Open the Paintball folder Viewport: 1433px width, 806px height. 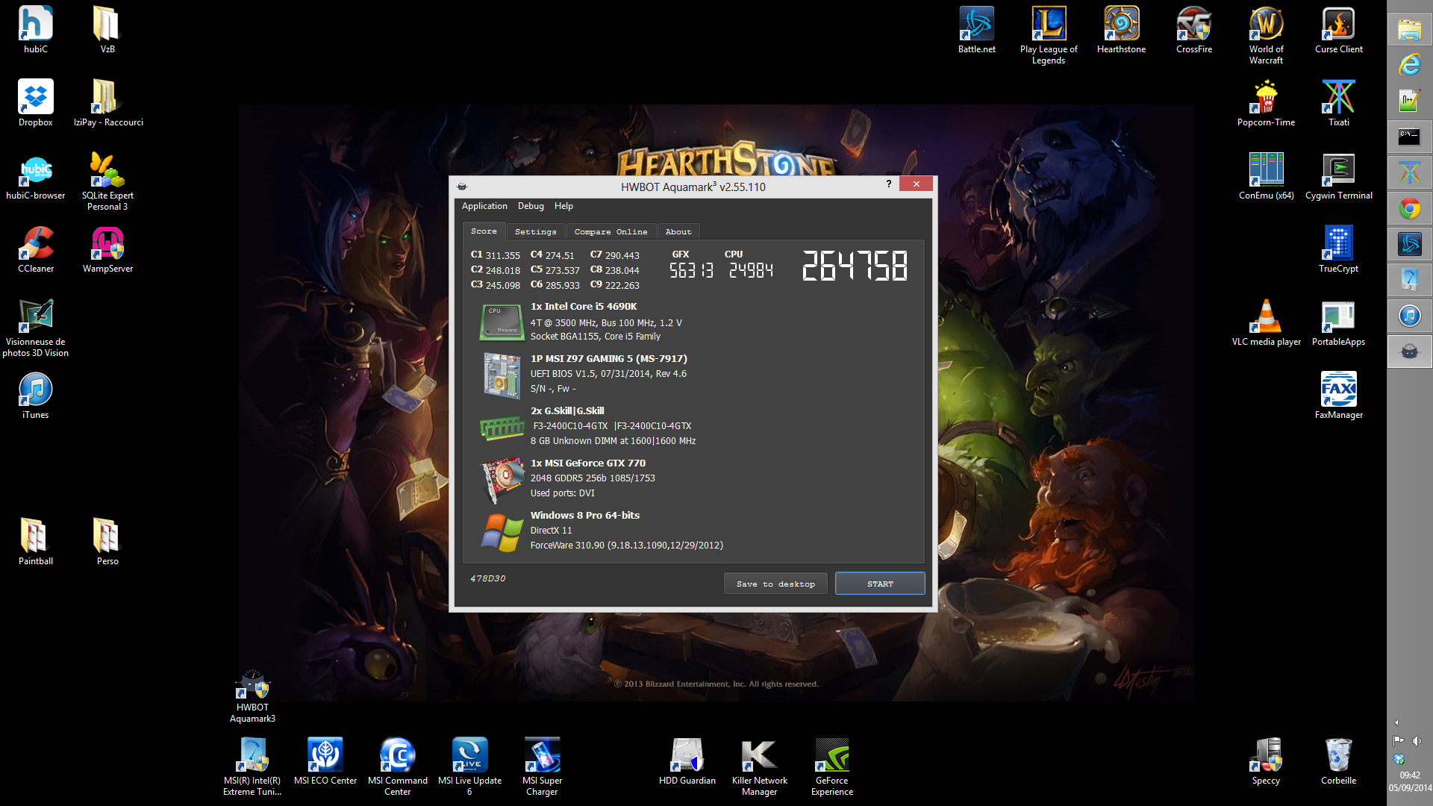35,542
